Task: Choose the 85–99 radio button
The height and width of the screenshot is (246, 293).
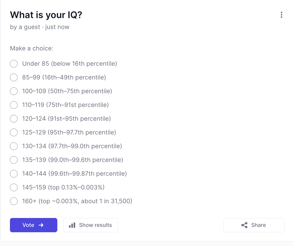Action: click(14, 77)
